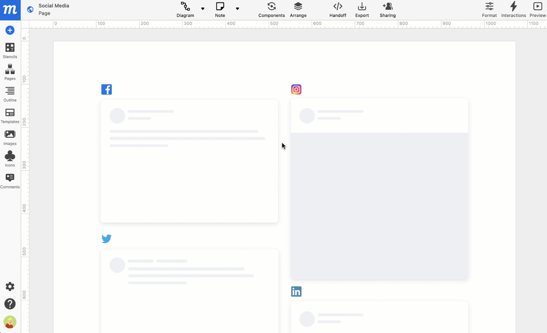Expand the Note tool dropdown

click(238, 8)
